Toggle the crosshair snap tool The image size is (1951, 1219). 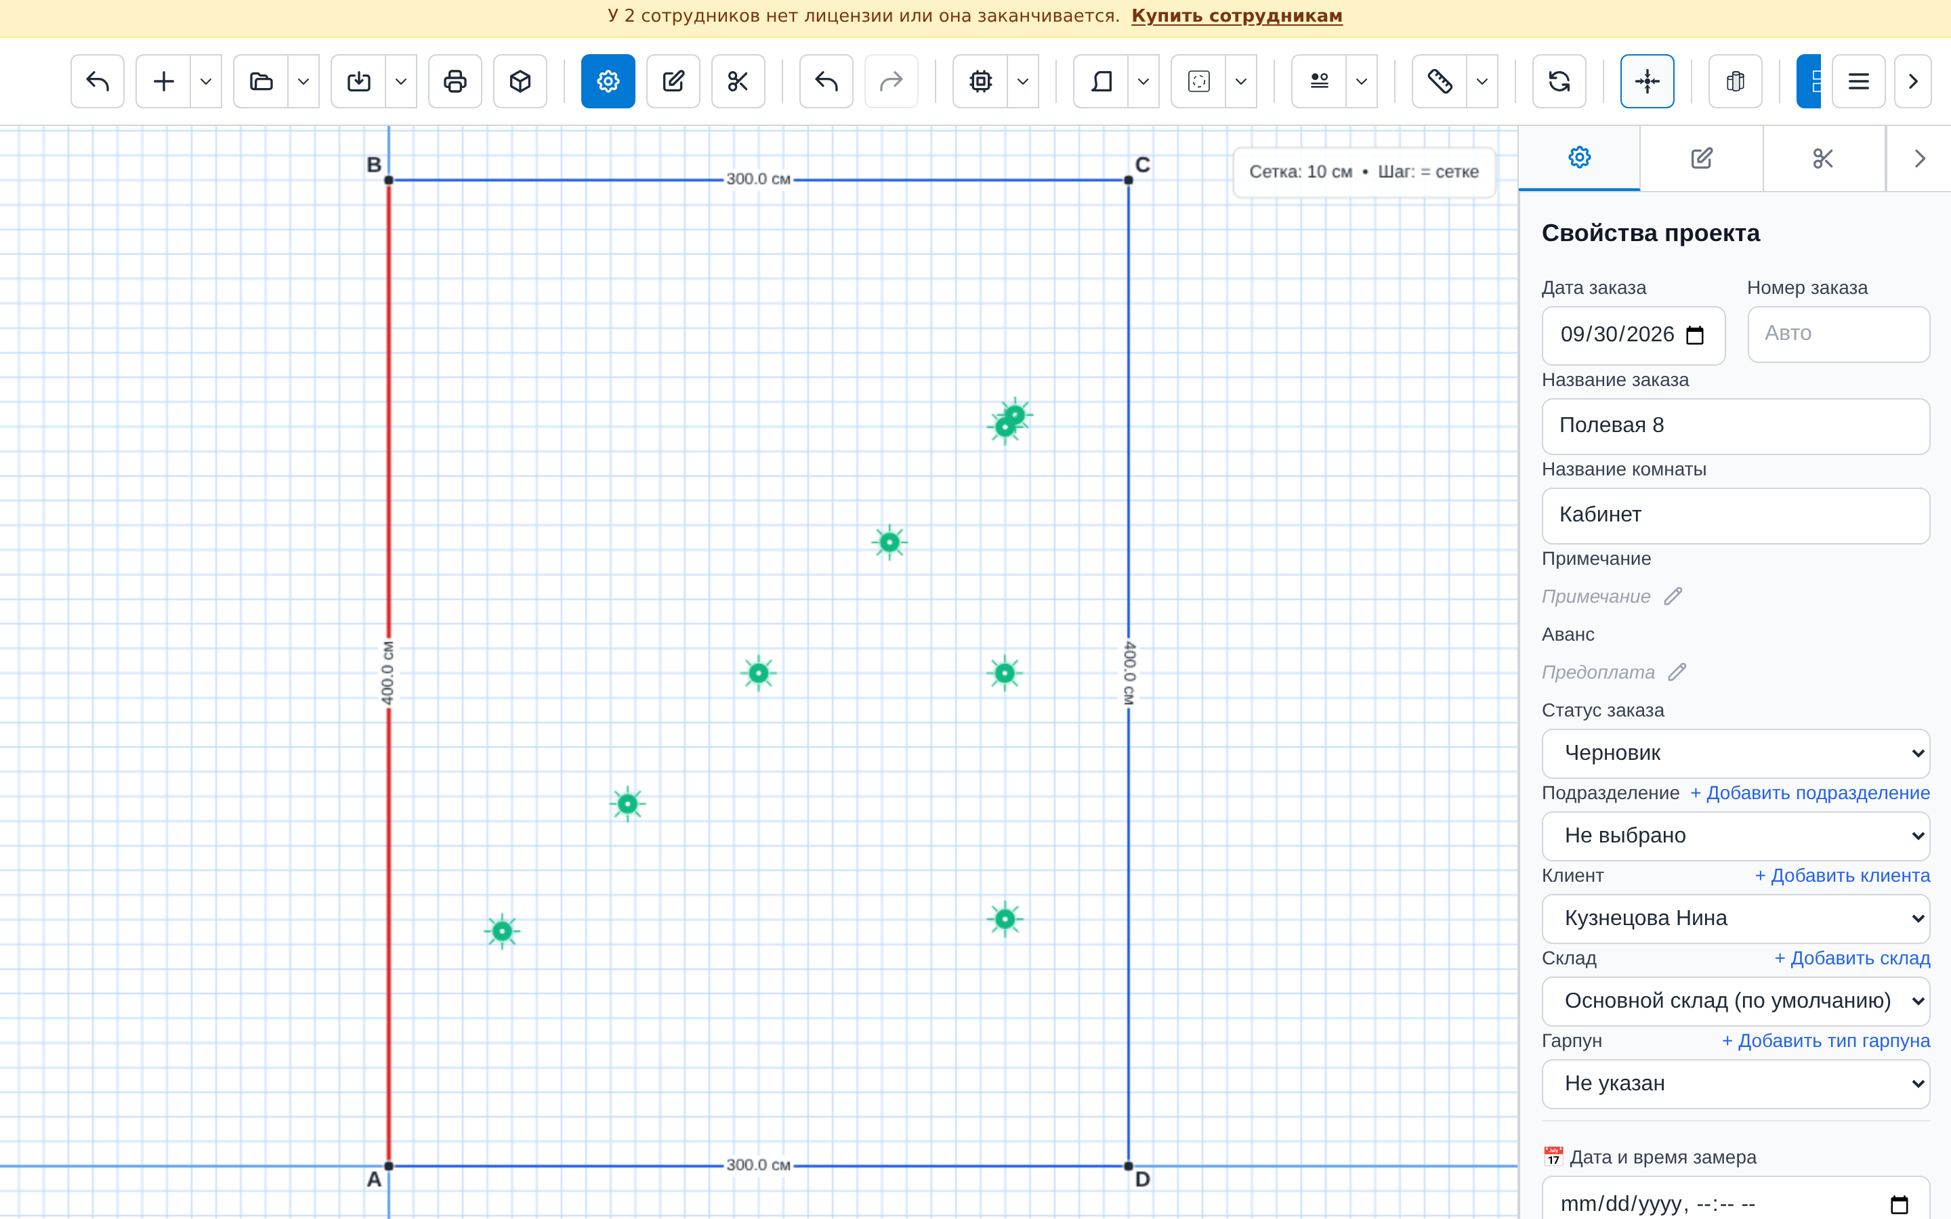[1647, 81]
